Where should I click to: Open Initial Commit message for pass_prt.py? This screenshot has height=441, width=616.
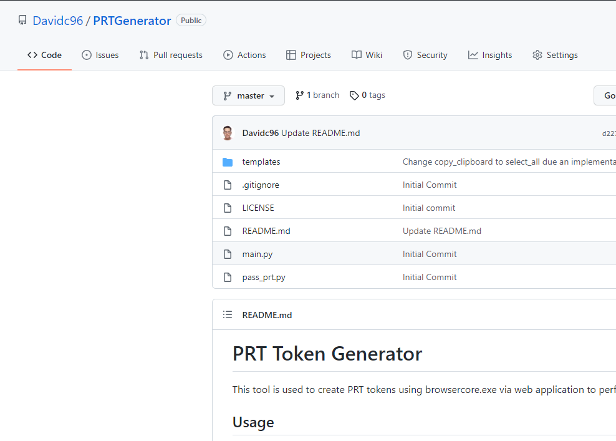pos(430,278)
